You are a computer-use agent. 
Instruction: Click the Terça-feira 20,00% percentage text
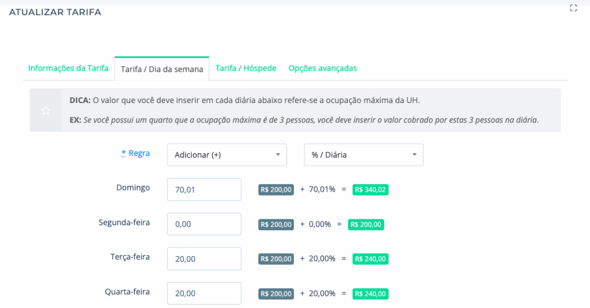pos(322,258)
